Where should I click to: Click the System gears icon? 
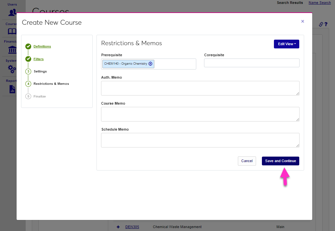point(12,69)
